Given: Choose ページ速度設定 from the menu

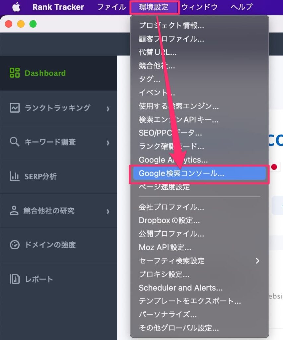Looking at the screenshot, I should point(199,187).
